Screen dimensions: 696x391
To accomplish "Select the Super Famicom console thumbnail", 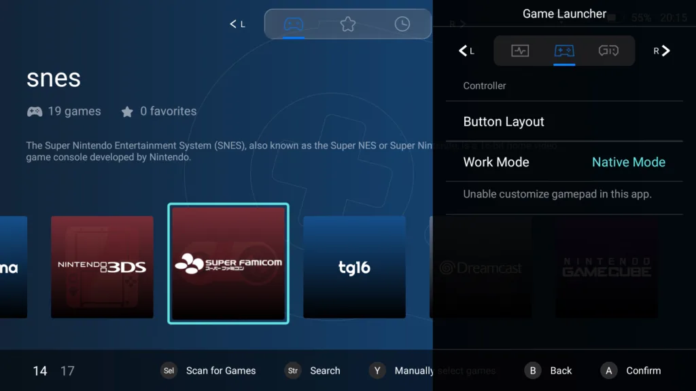I will [228, 263].
